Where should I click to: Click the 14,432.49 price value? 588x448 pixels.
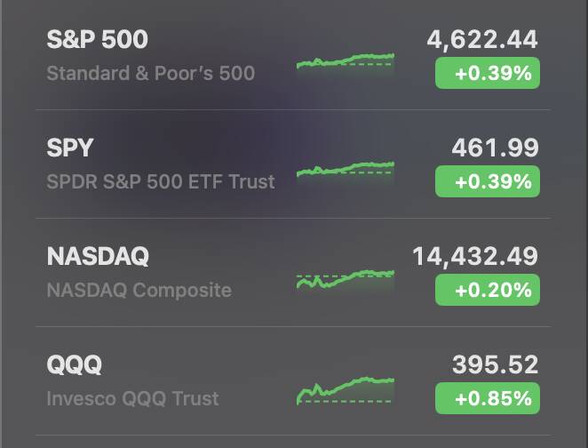(475, 257)
